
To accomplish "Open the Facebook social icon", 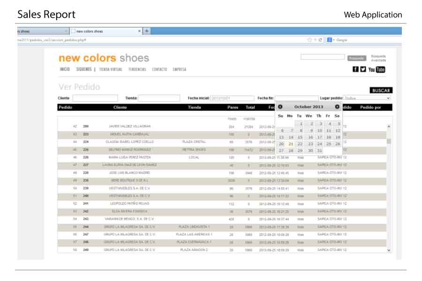I will coord(355,69).
